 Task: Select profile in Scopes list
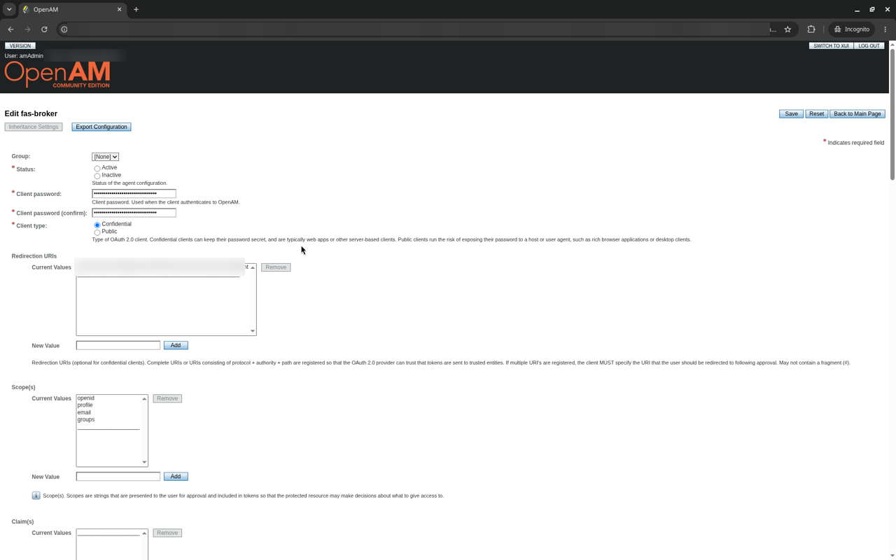pos(108,405)
